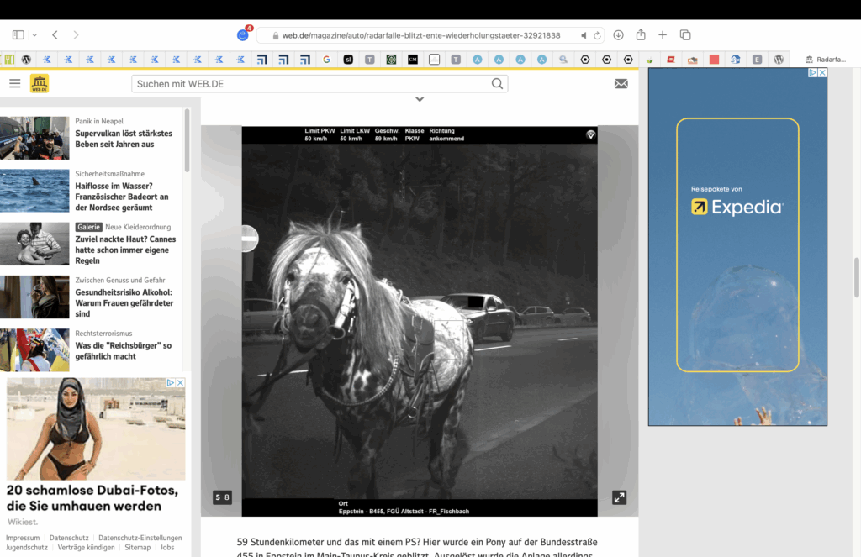861x557 pixels.
Task: Click the search magnifier icon
Action: point(497,84)
